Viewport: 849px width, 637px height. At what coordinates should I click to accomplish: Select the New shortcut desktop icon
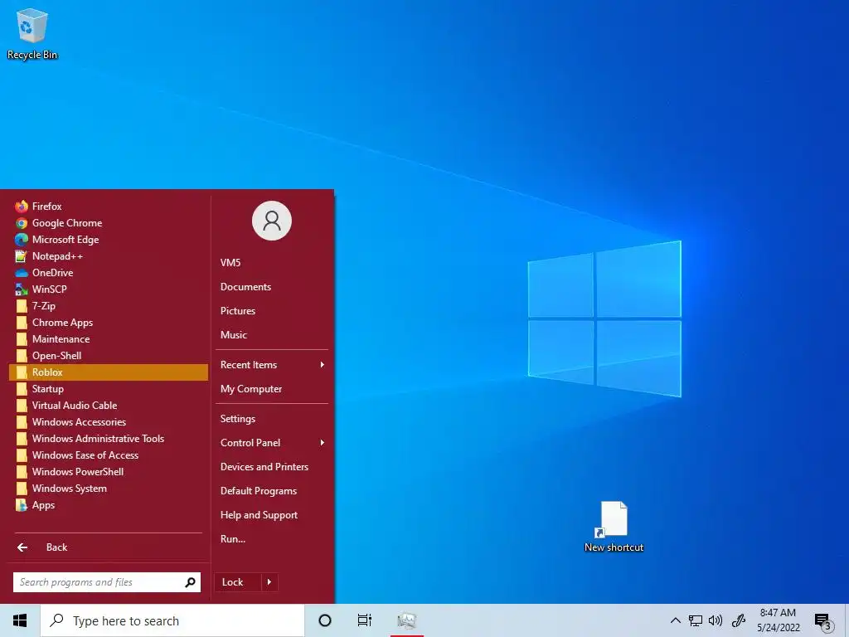click(614, 527)
